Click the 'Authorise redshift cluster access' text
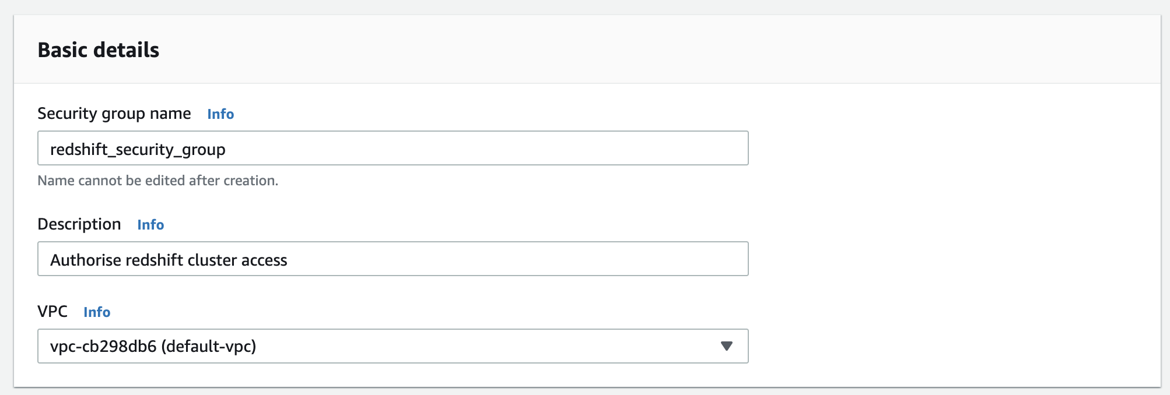Image resolution: width=1170 pixels, height=395 pixels. [x=169, y=260]
